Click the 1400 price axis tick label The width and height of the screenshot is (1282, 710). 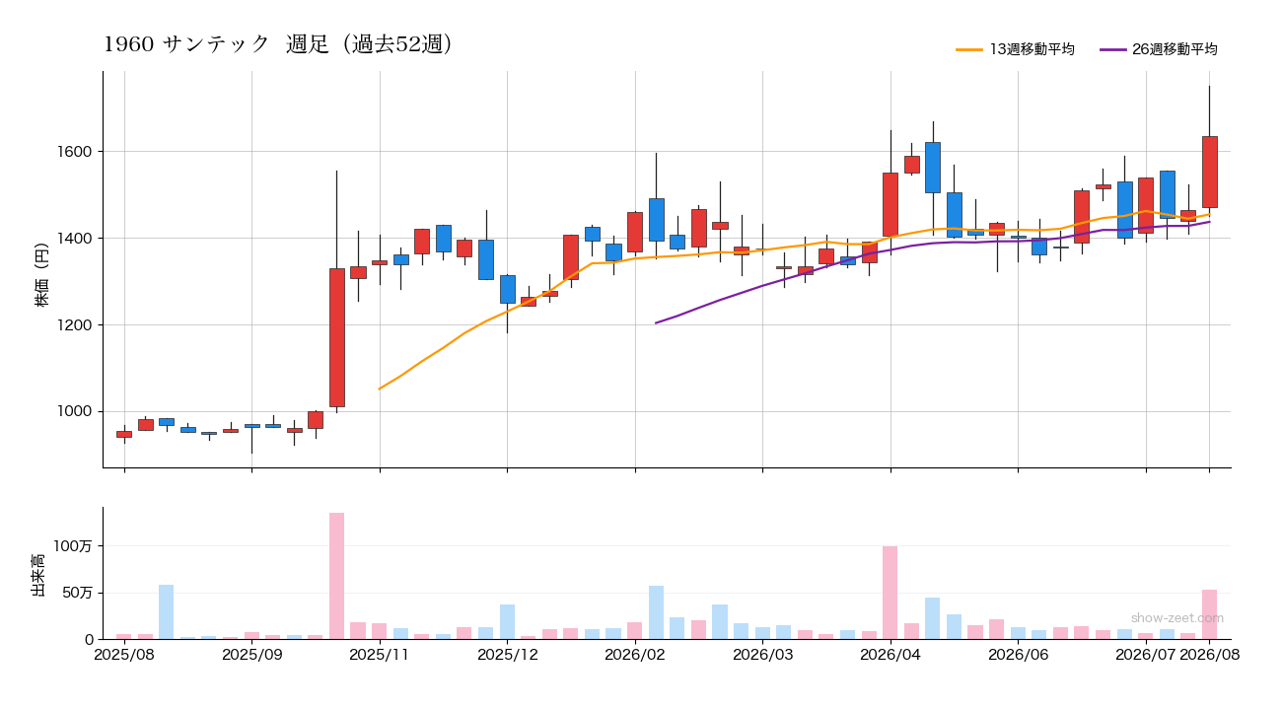click(75, 239)
